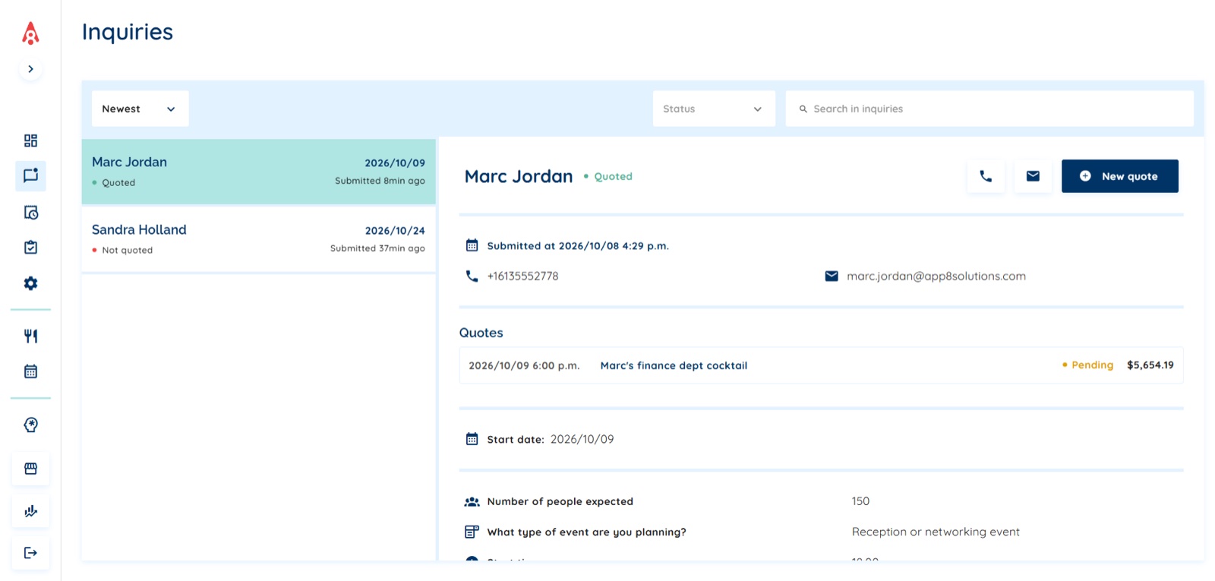Click 'Submitted at 2026/10/08 4:29 p.m.' text

click(578, 246)
